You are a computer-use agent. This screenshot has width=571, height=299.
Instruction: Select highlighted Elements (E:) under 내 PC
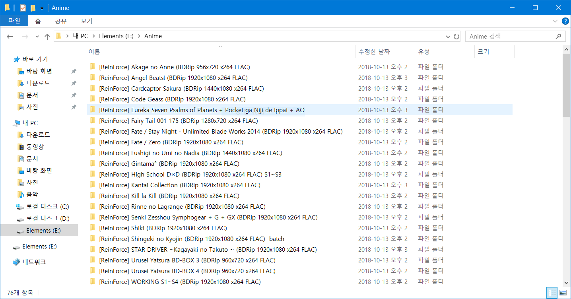pos(39,230)
